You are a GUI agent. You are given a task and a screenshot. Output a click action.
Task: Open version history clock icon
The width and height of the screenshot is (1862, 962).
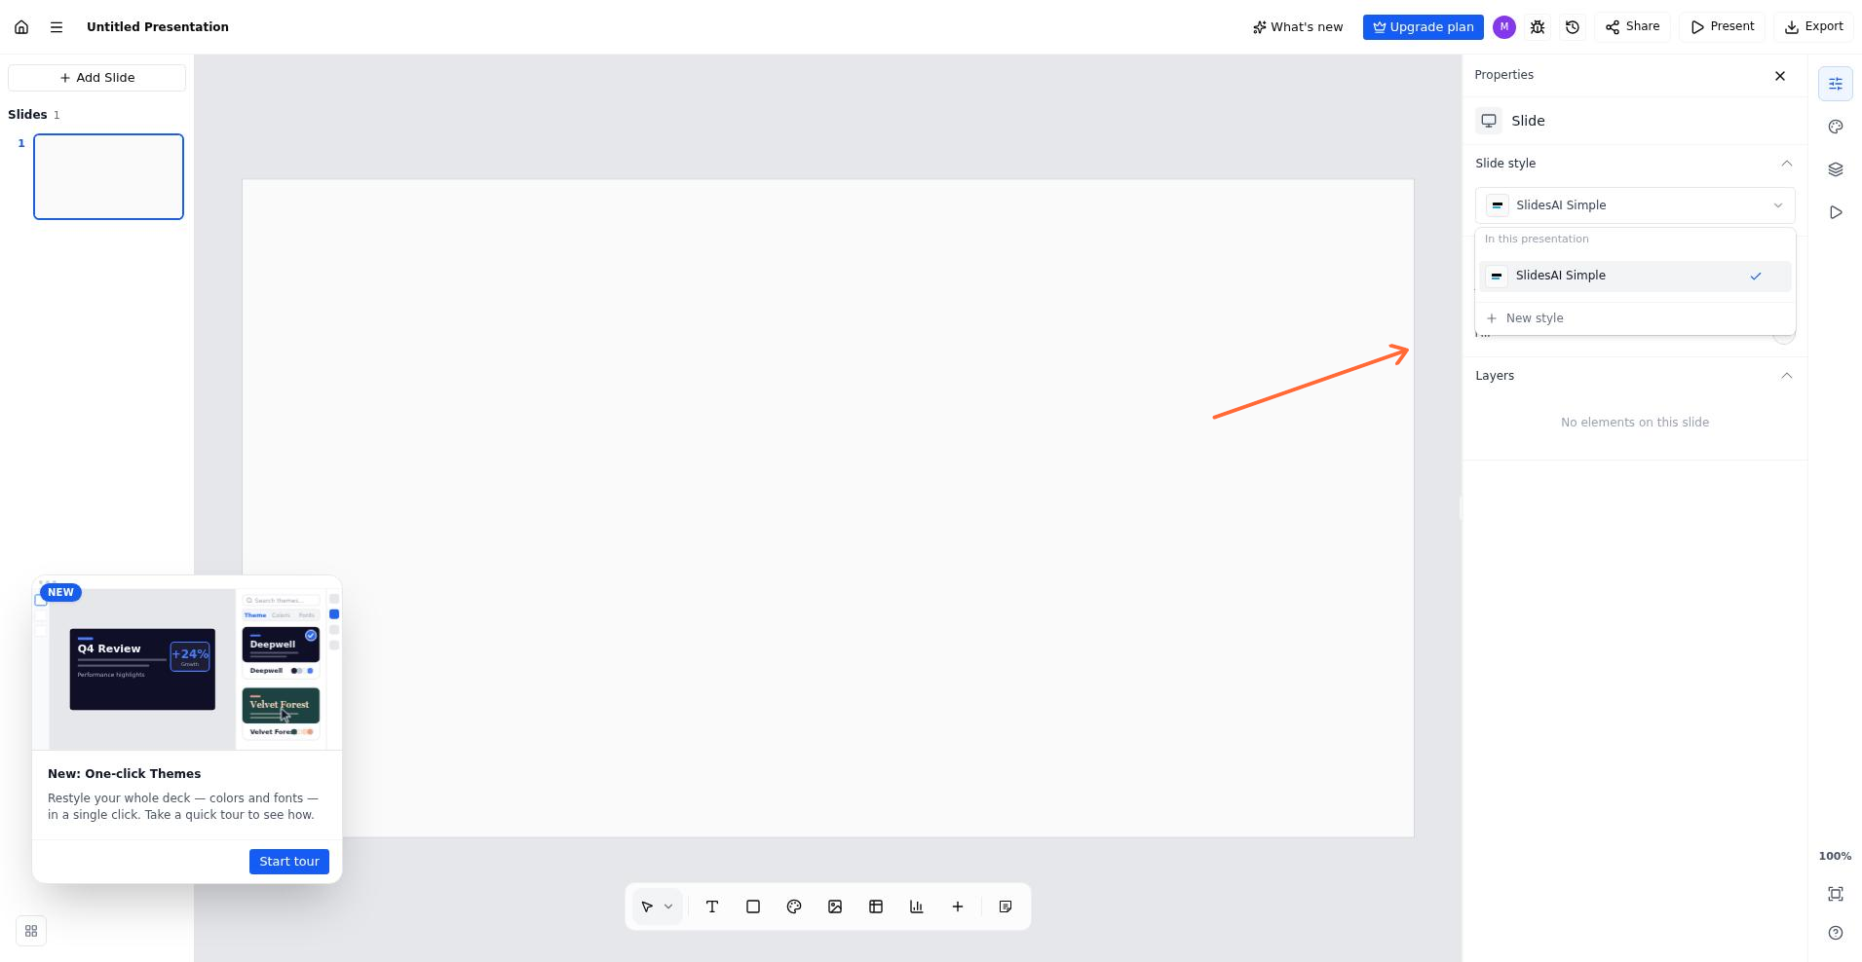tap(1573, 27)
